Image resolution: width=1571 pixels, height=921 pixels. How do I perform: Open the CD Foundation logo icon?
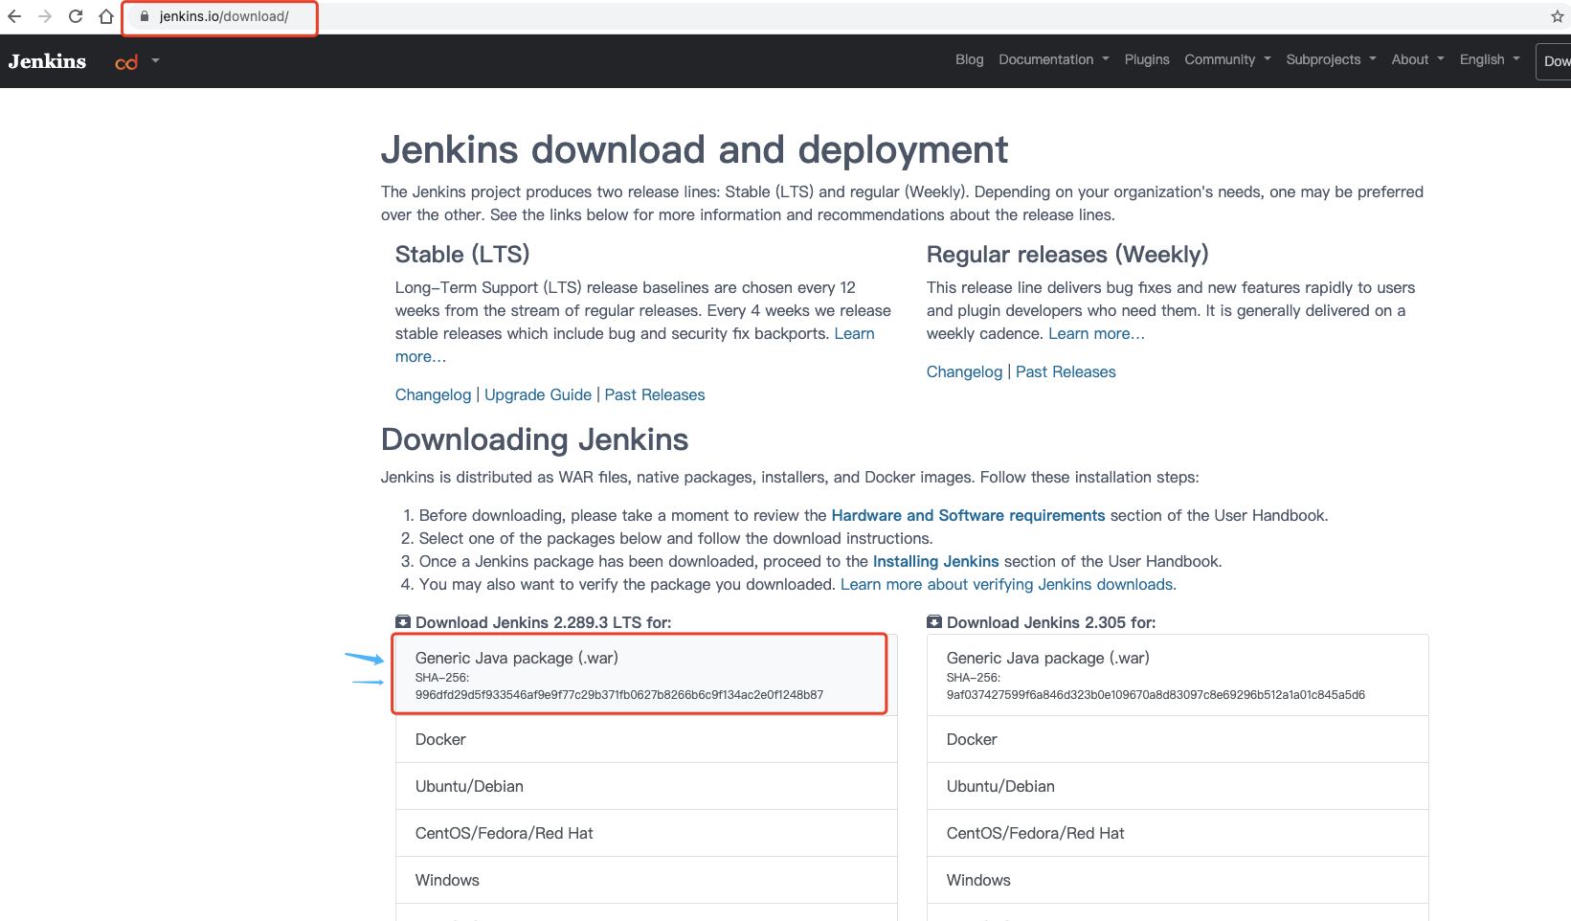click(x=126, y=61)
